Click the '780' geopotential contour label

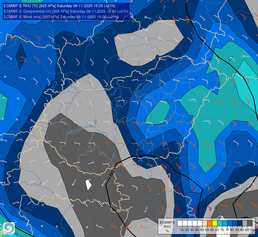pos(188,16)
